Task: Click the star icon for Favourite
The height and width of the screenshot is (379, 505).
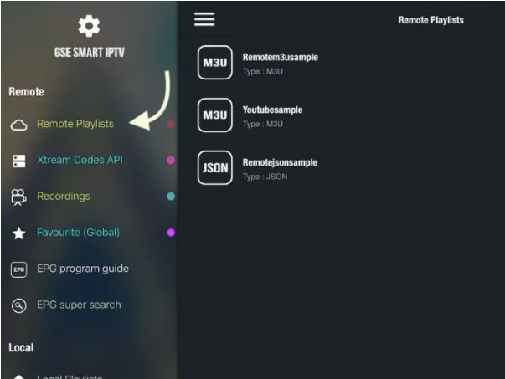Action: pos(19,233)
